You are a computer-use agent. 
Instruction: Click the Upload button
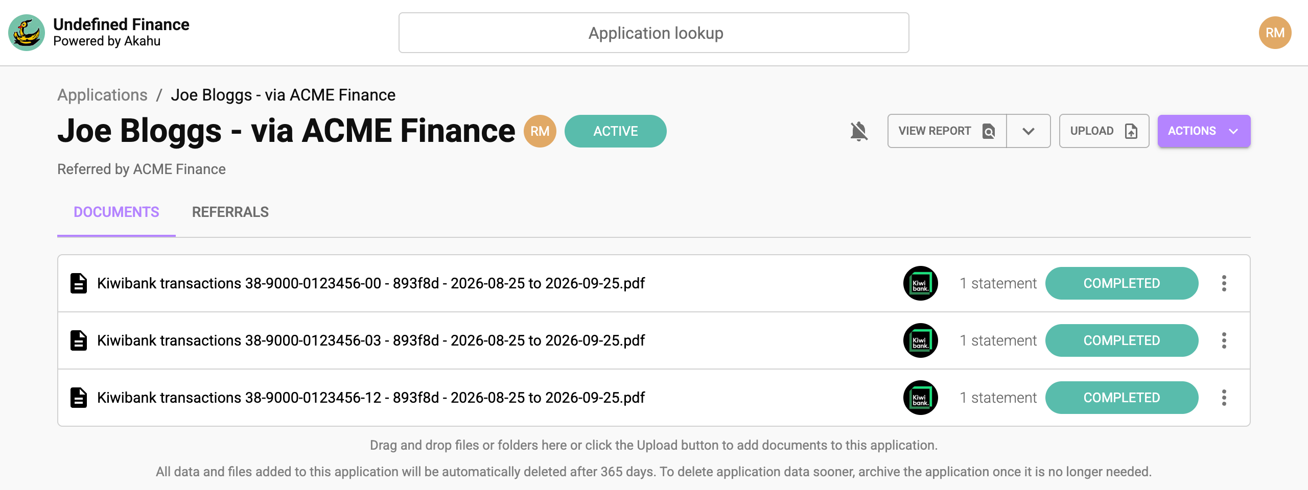[x=1104, y=131]
